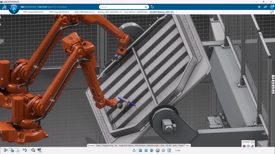Click the Share arrow icon in top bar
The height and width of the screenshot is (154, 275).
(x=265, y=7)
